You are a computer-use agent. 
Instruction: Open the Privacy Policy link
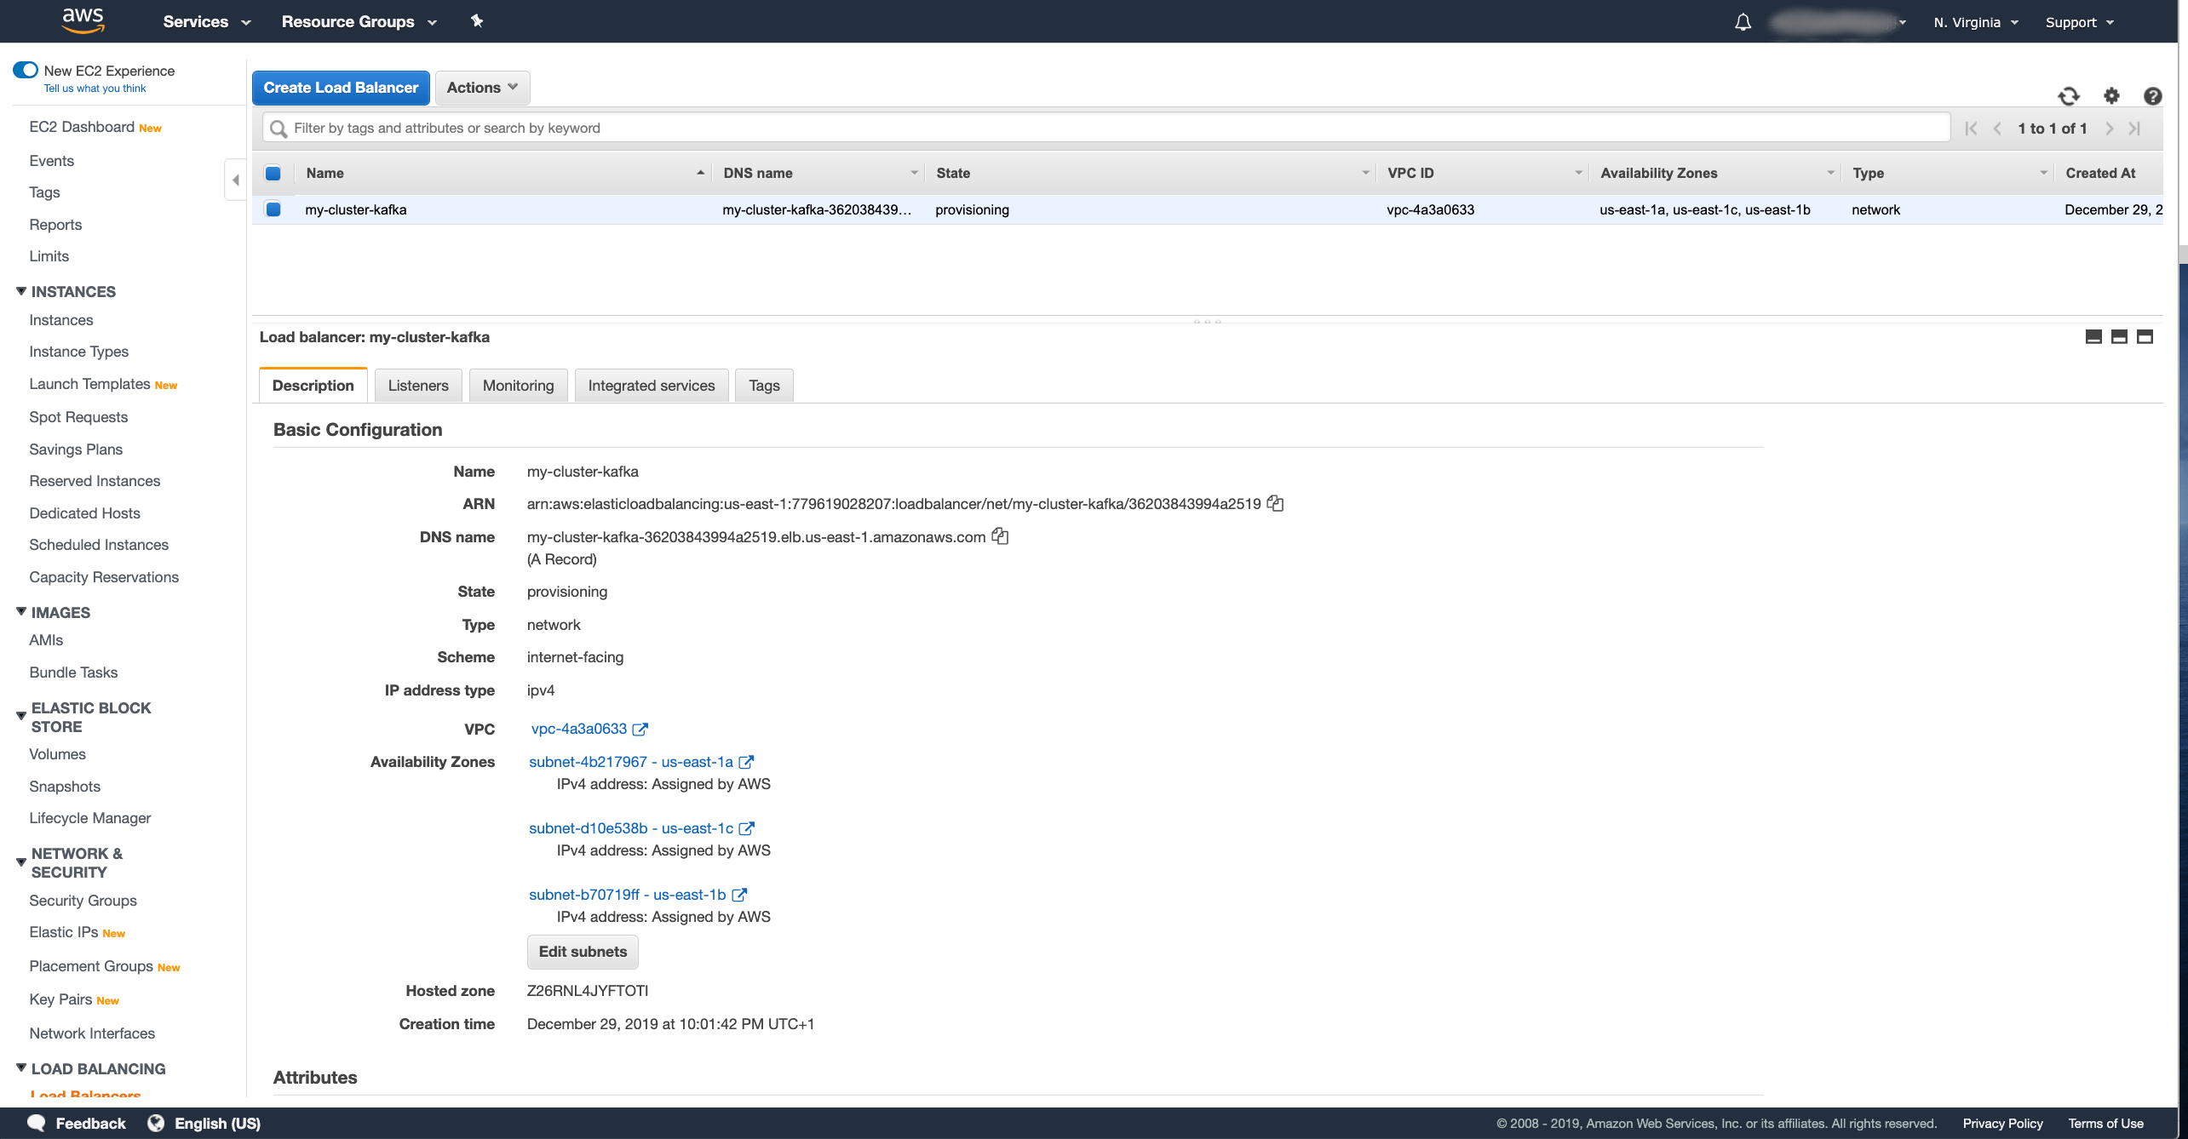2002,1124
